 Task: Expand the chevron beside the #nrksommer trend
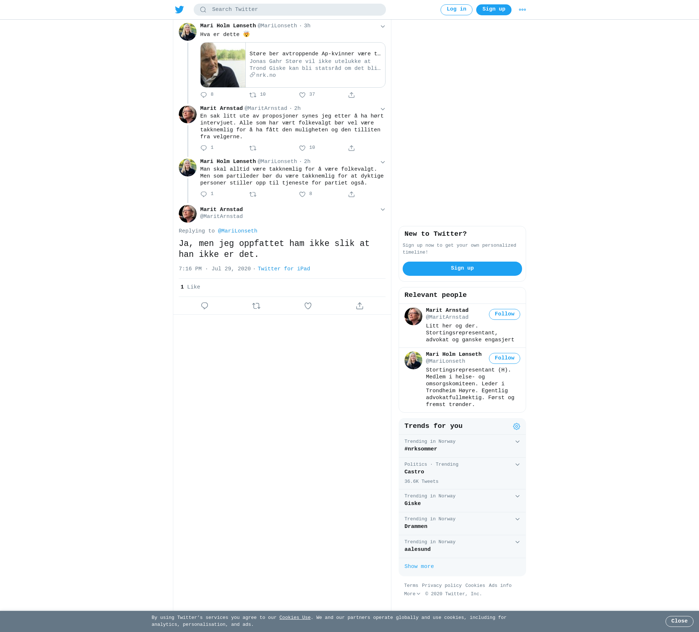(517, 442)
